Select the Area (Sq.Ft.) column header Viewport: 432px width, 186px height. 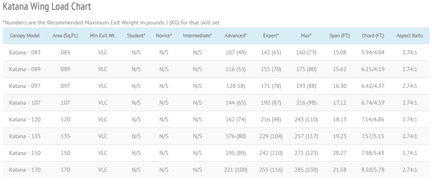[x=65, y=36]
